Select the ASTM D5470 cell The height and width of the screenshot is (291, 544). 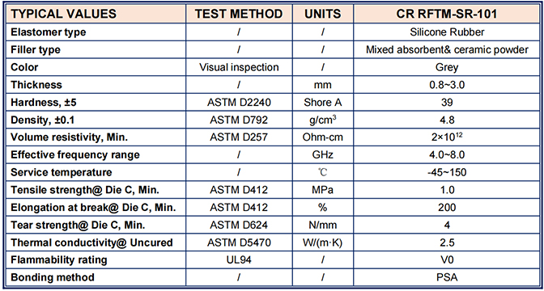(239, 242)
